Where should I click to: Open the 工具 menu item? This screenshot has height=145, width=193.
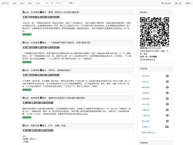38,3
